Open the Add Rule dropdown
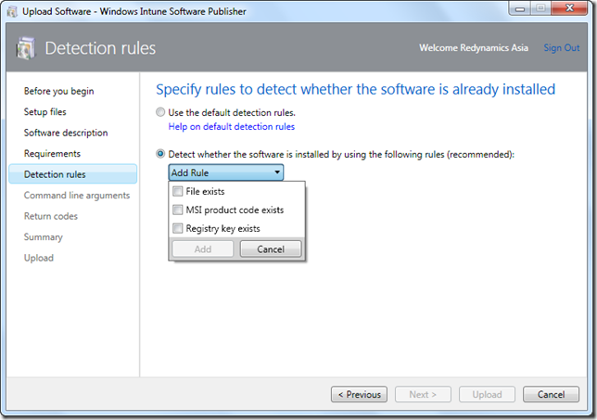The image size is (597, 420). pyautogui.click(x=226, y=172)
